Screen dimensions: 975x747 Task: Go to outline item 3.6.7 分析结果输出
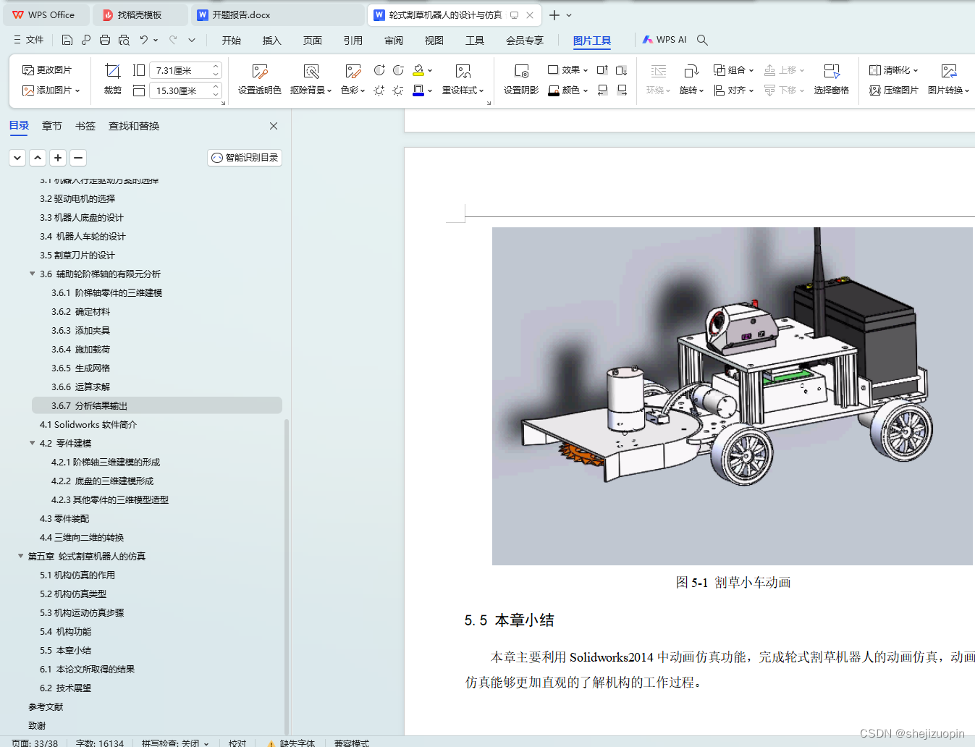157,405
